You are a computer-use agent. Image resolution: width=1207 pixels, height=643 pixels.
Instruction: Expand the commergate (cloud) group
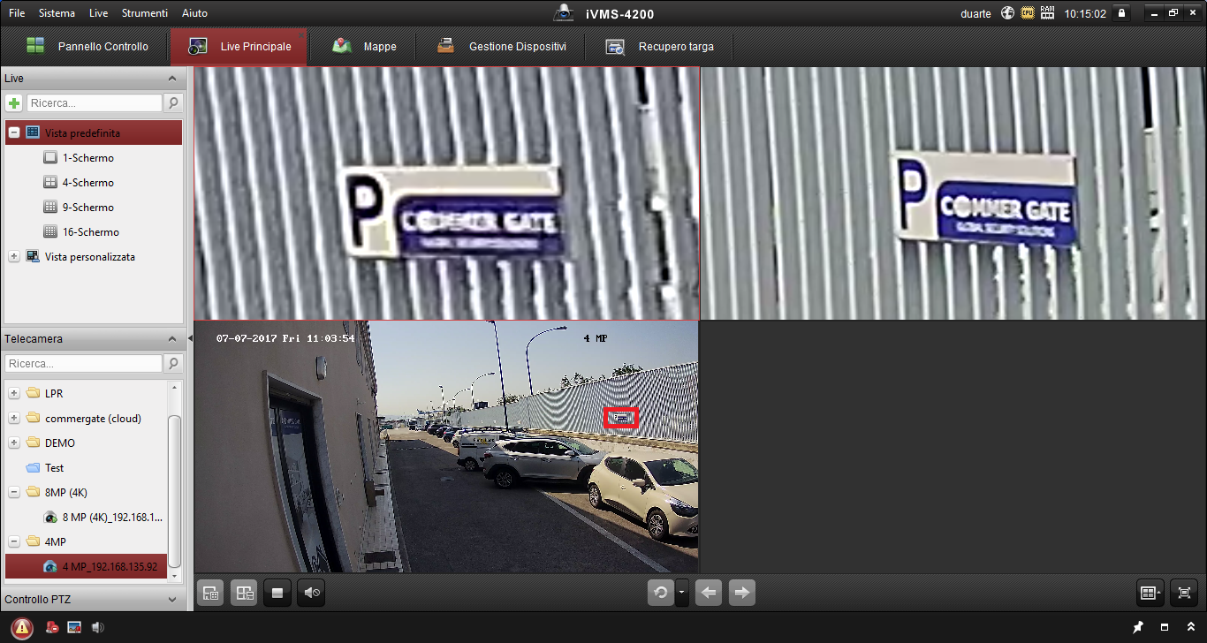click(x=14, y=418)
